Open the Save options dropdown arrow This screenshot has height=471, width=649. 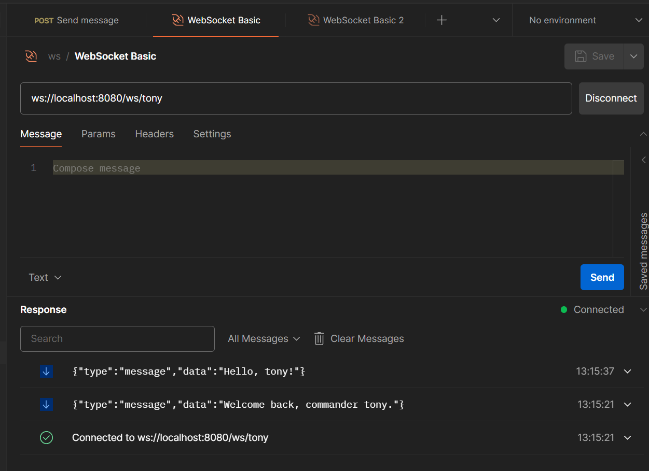(633, 56)
